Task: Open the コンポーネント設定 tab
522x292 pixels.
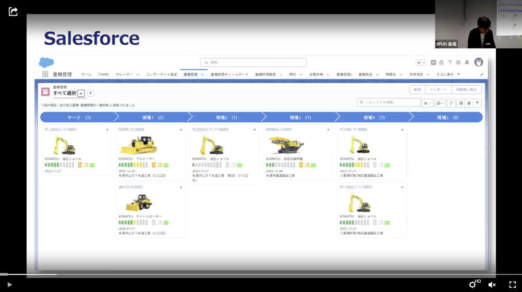Action: coord(162,74)
